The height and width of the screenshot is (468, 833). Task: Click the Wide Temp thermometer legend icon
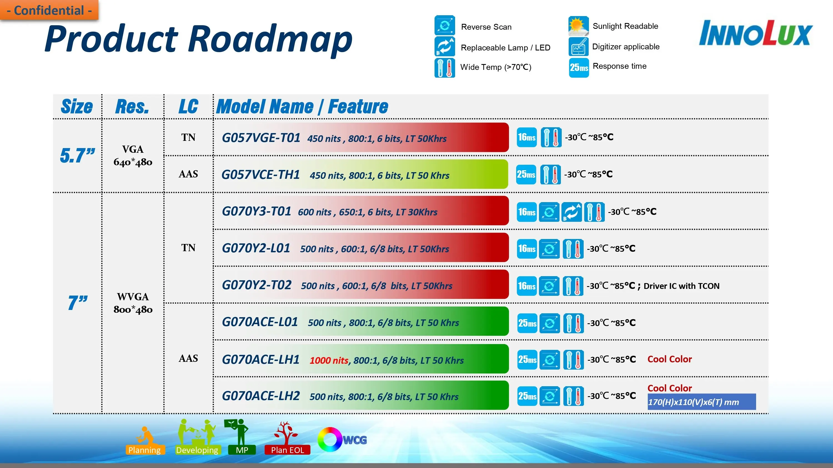444,67
